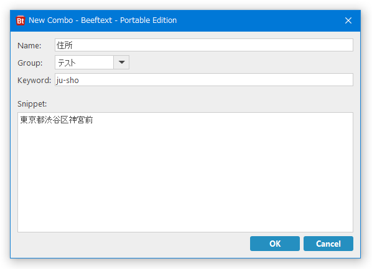Cancel creating the new combo
This screenshot has width=372, height=269.
(x=328, y=244)
